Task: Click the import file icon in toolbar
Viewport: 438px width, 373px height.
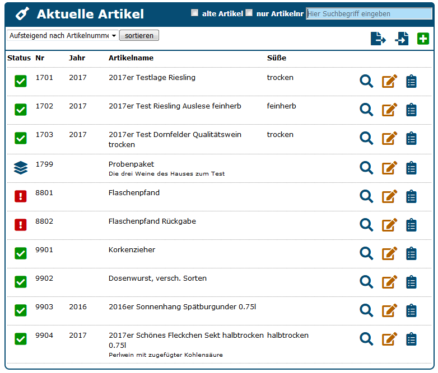Action: coord(402,39)
